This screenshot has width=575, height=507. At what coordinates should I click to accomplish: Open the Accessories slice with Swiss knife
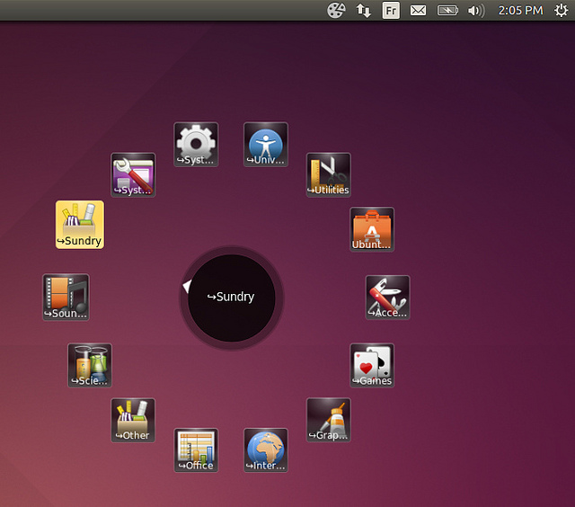[x=387, y=297]
